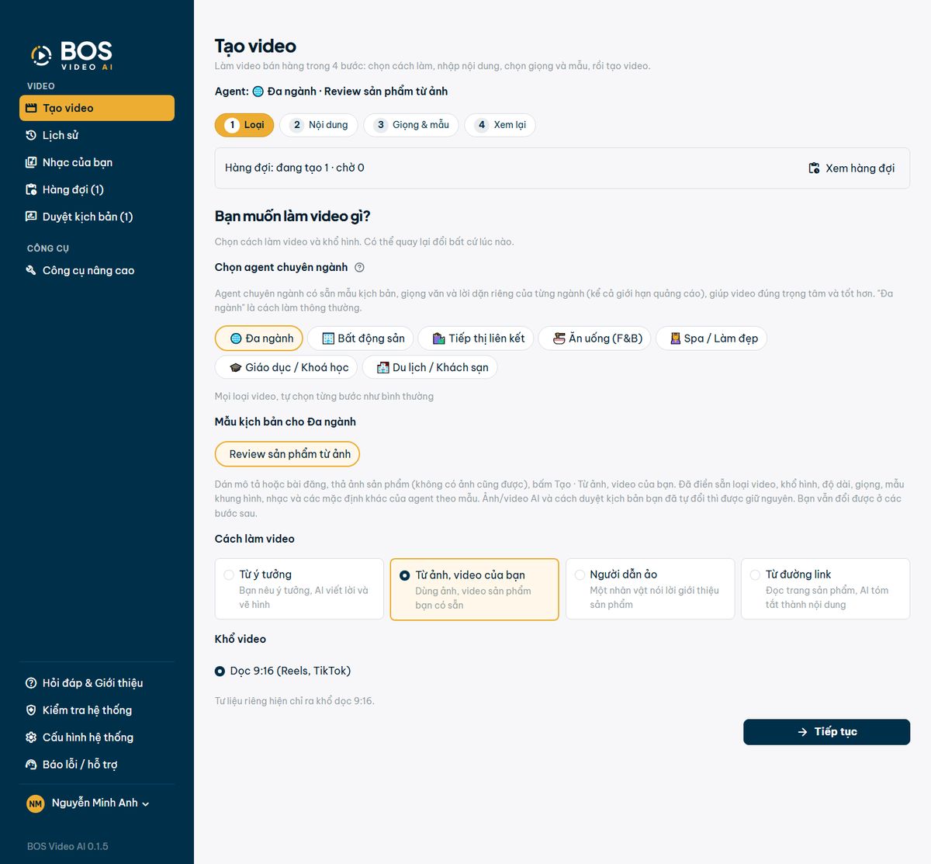This screenshot has height=864, width=931.
Task: Choose the Từ đường link radio option
Action: (x=755, y=575)
